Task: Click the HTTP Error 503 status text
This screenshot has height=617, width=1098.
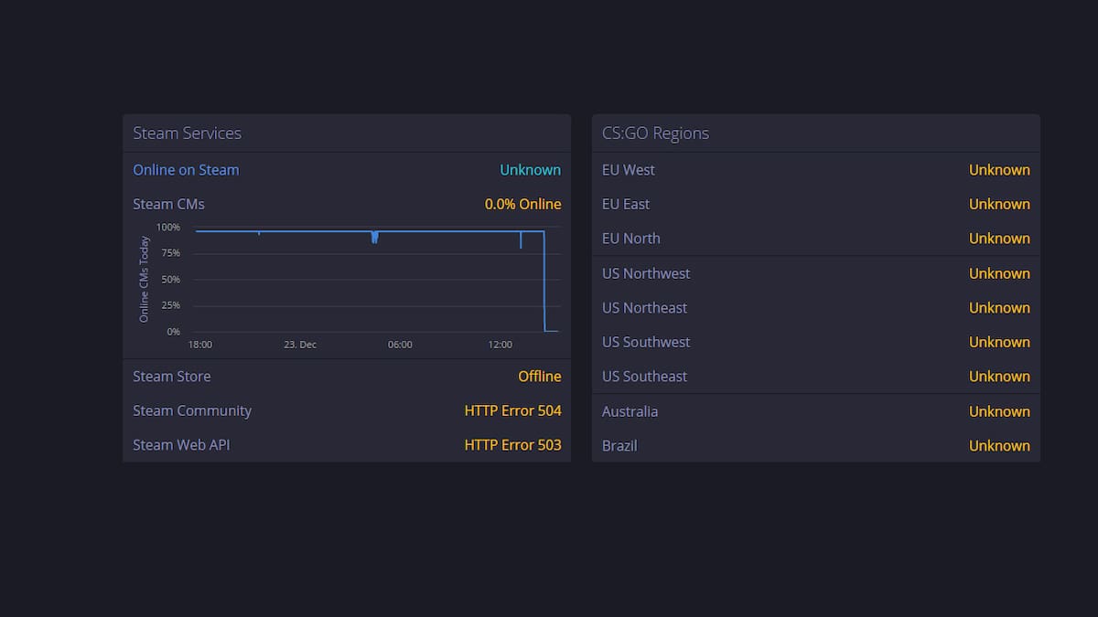Action: pos(512,445)
